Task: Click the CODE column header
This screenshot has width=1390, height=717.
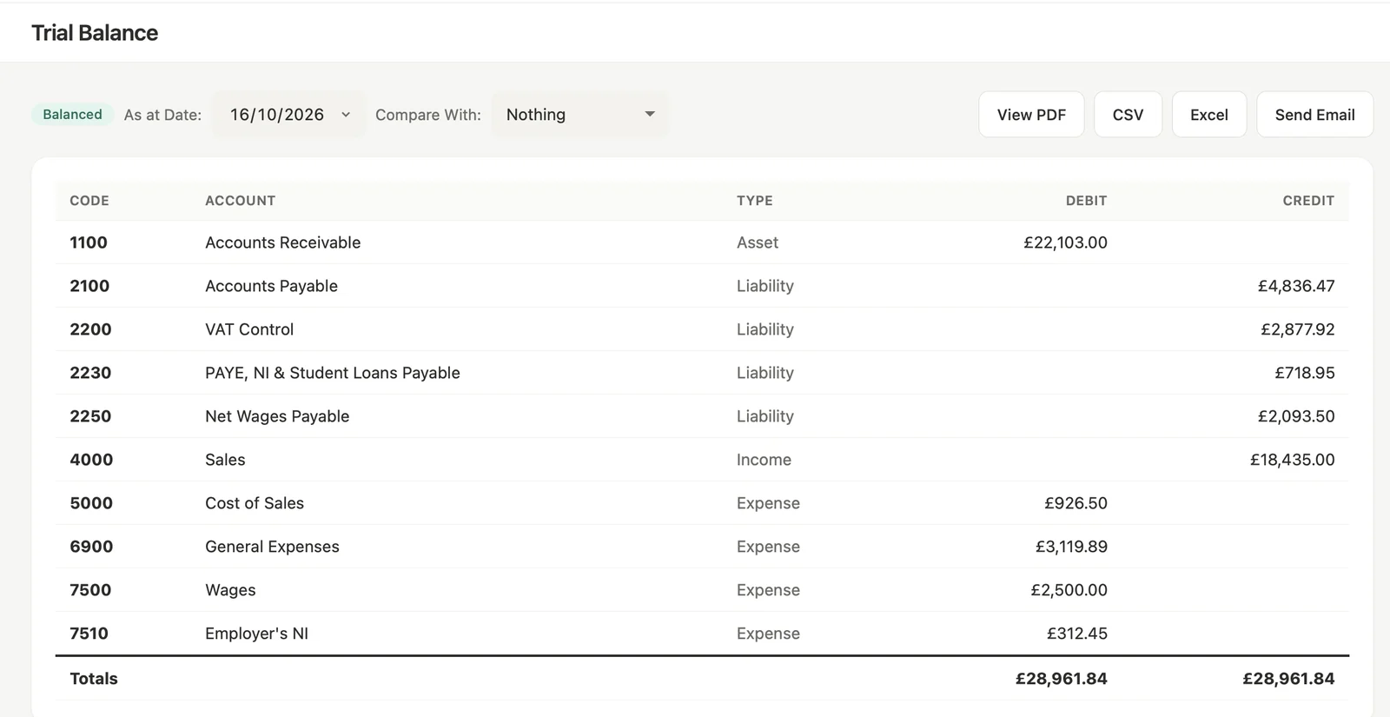Action: [x=89, y=201]
